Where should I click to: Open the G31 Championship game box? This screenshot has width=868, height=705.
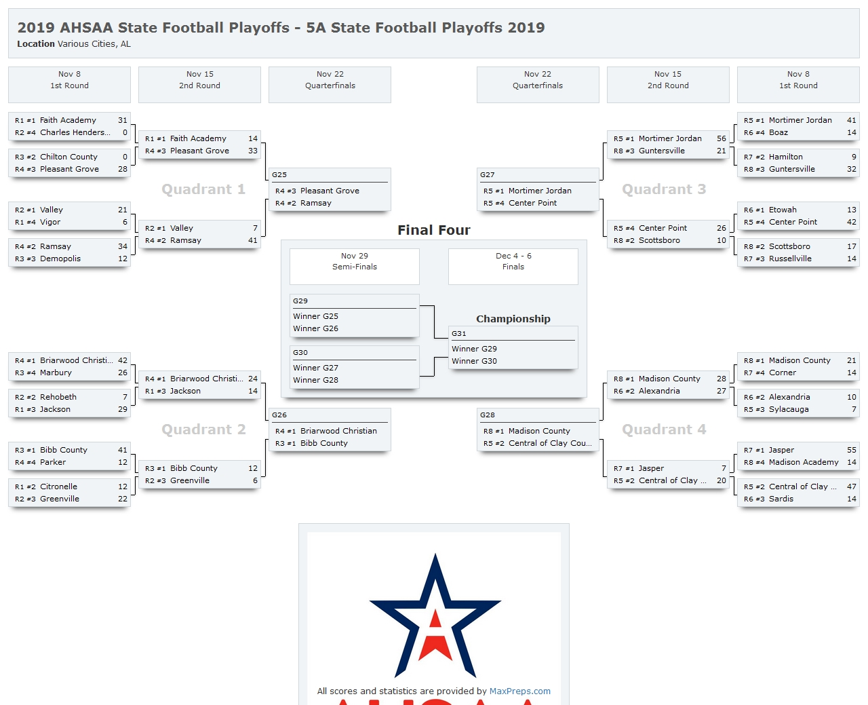coord(513,347)
